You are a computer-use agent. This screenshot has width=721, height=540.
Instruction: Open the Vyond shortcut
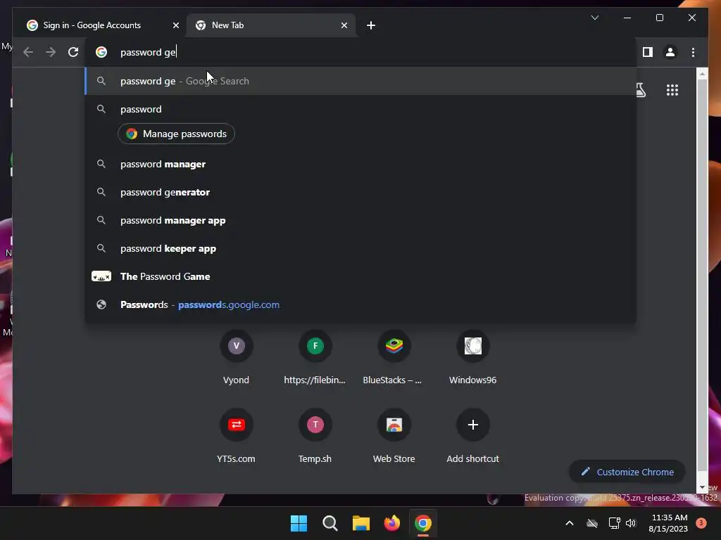tap(237, 357)
